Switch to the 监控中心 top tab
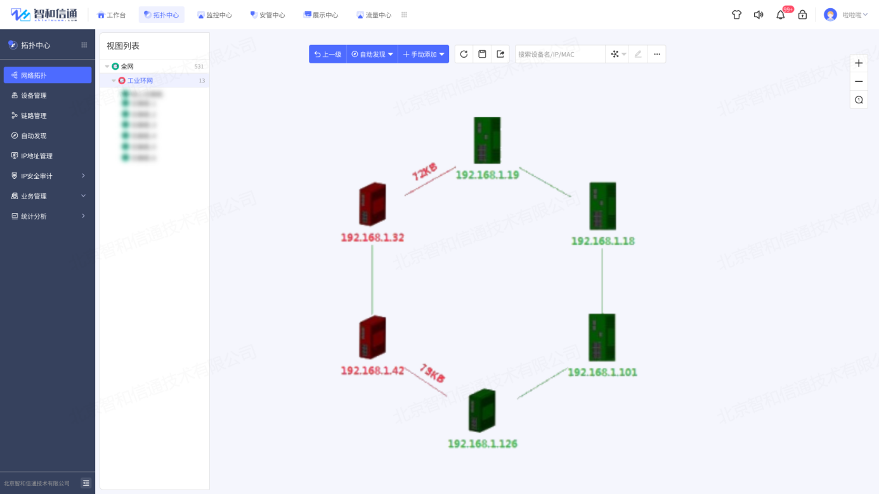Viewport: 879px width, 494px height. click(214, 15)
